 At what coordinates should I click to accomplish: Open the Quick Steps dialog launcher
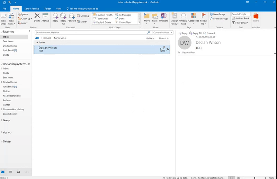coord(141,28)
